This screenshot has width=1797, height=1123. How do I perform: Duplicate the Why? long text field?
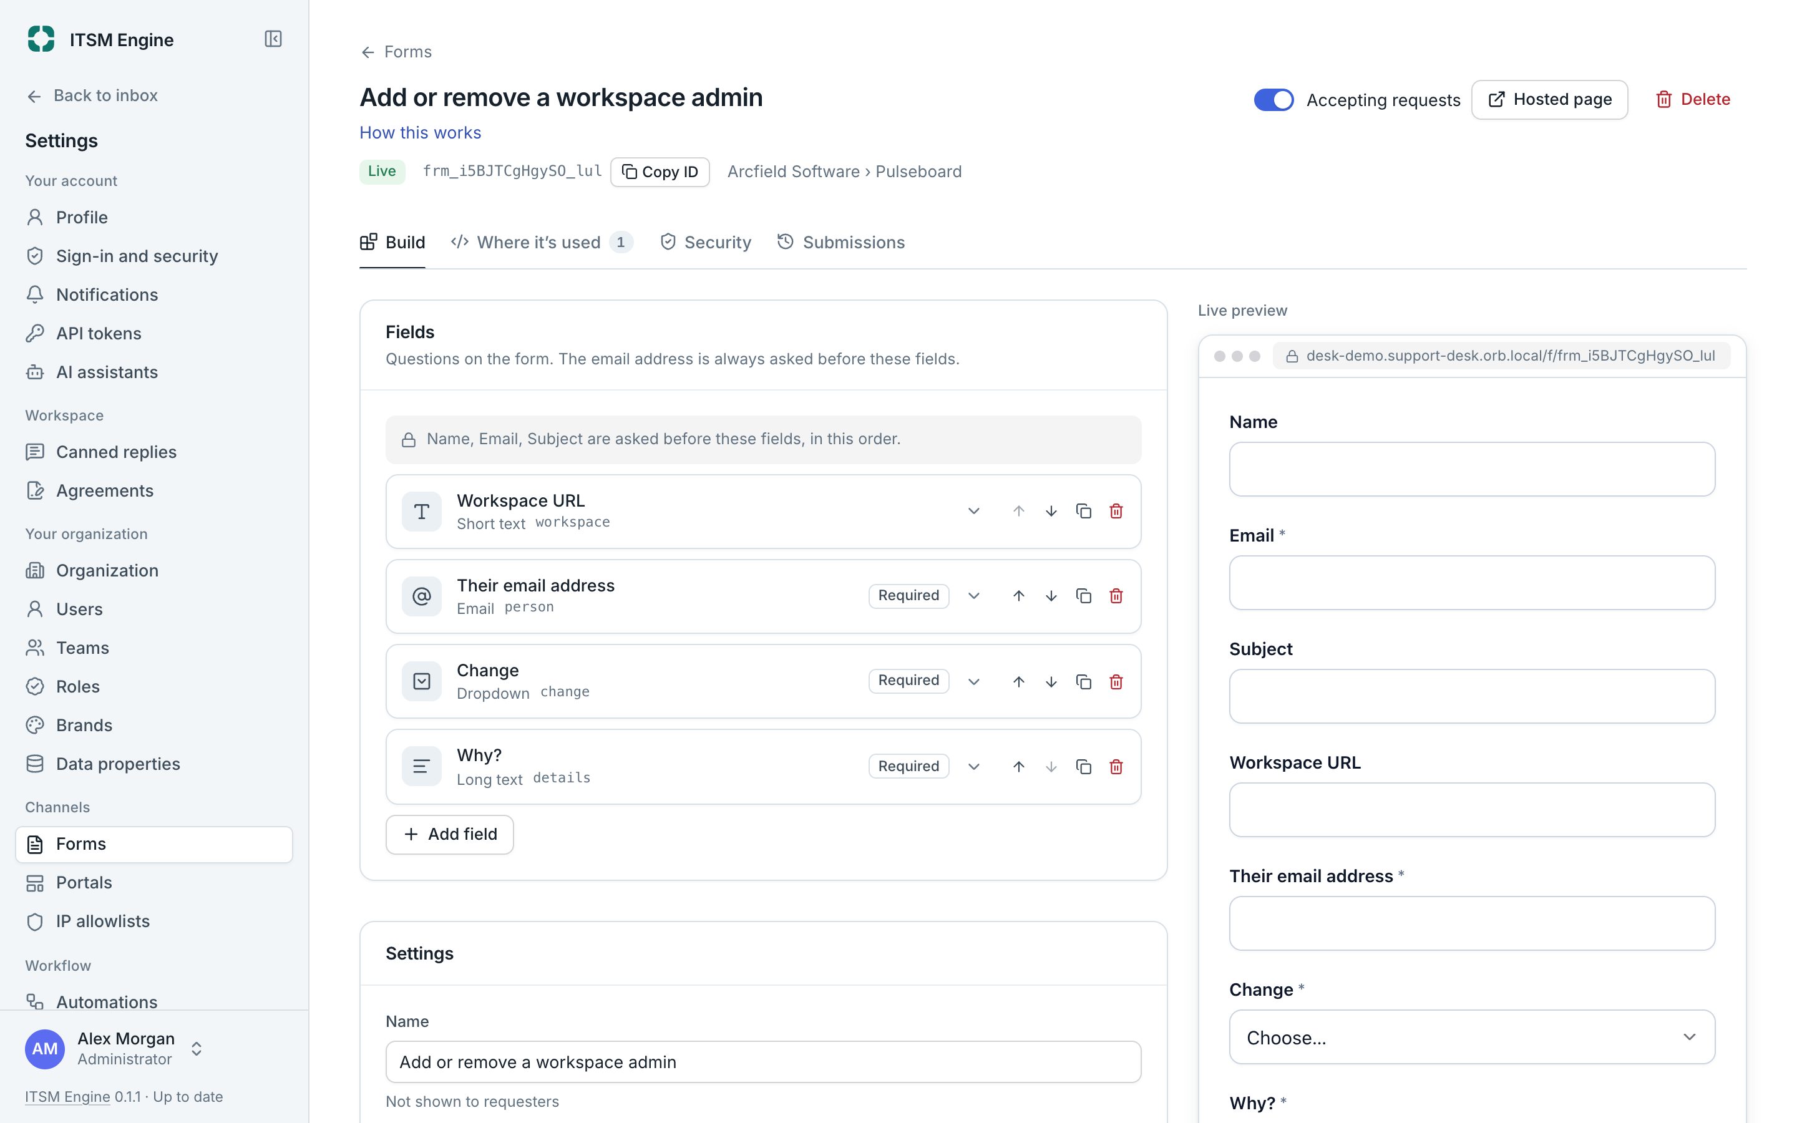pos(1083,767)
